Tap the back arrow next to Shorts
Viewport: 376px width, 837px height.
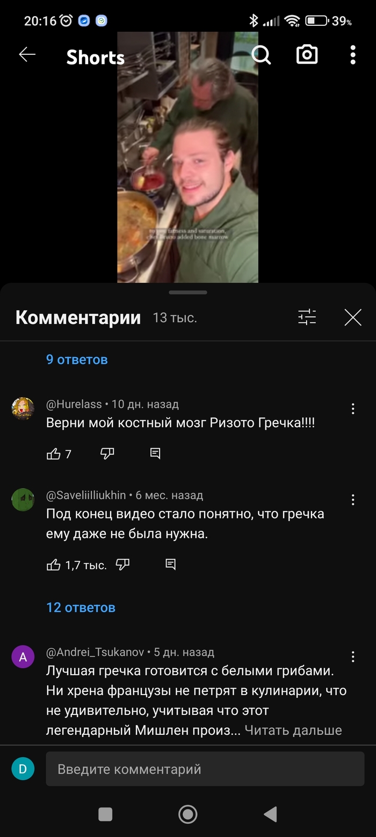27,55
